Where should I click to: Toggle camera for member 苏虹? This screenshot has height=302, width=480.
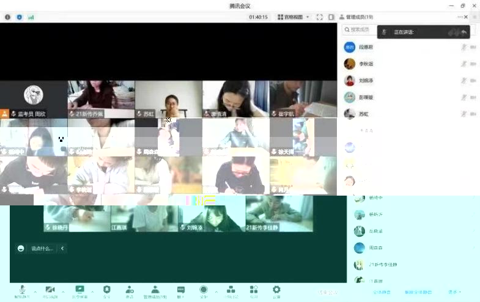click(x=473, y=114)
